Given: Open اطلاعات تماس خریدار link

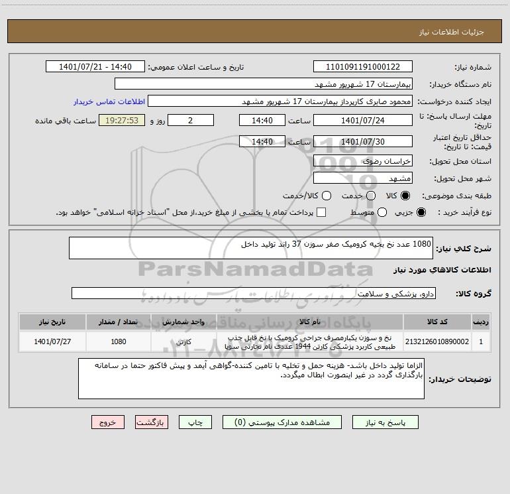Looking at the screenshot, I should (x=109, y=101).
